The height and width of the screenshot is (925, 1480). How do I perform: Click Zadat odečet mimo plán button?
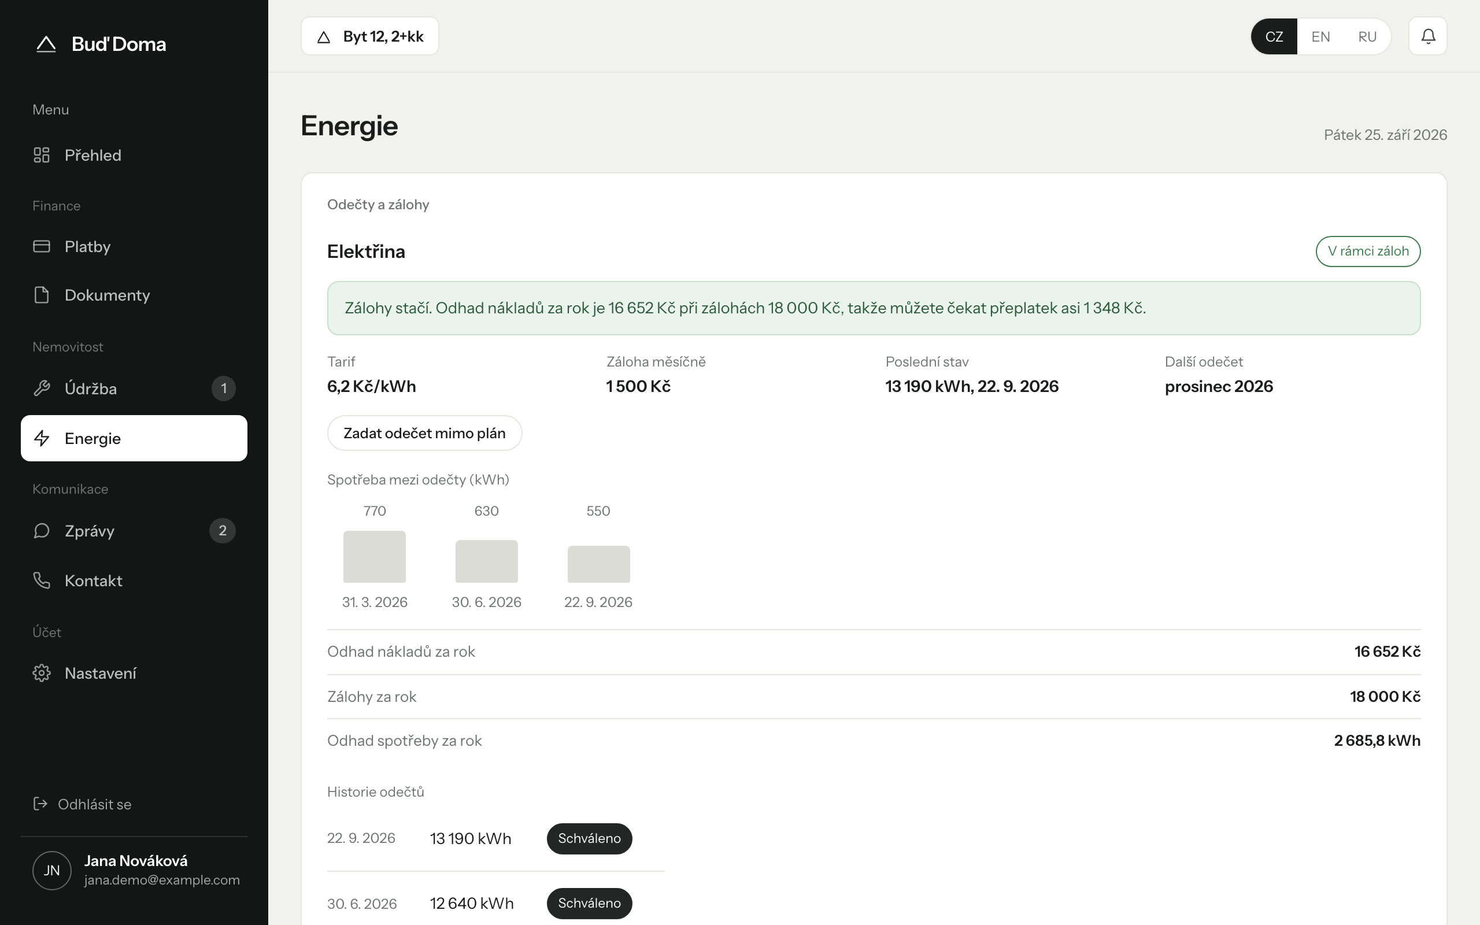click(x=424, y=433)
